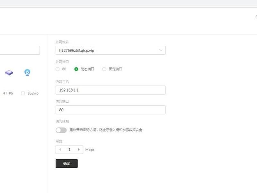Toggle the password access restriction switch
257x193 pixels.
61,130
